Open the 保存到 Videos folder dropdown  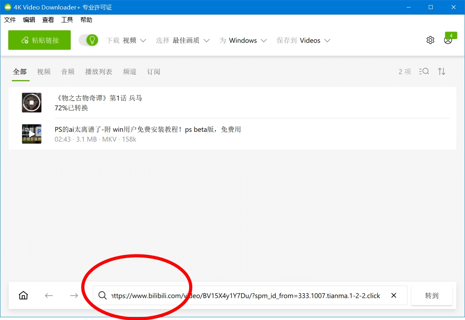point(303,40)
